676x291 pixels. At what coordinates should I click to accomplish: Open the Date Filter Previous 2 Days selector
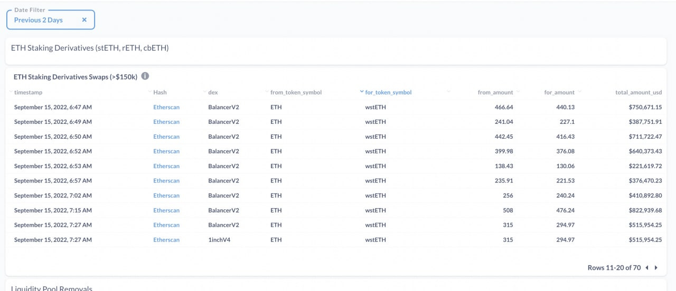tap(51, 20)
